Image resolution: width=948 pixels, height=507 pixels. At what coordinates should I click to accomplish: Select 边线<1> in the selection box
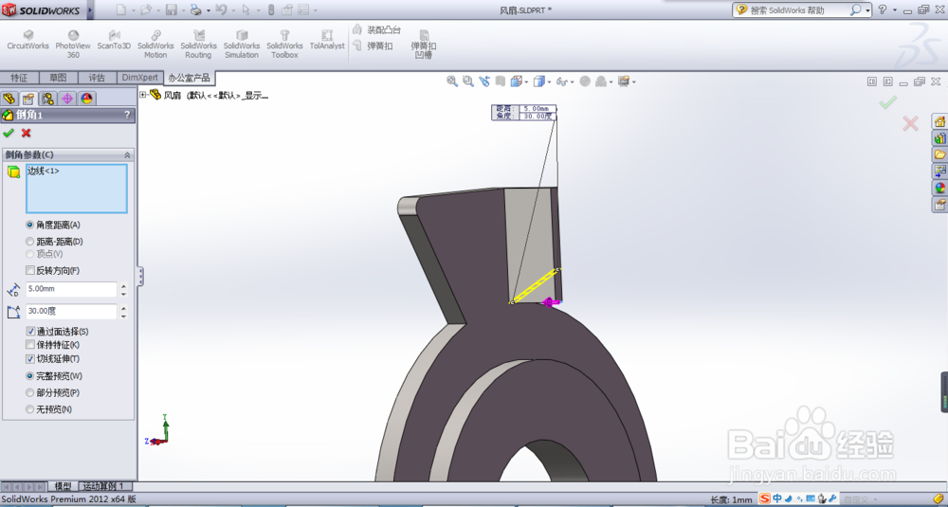click(43, 171)
